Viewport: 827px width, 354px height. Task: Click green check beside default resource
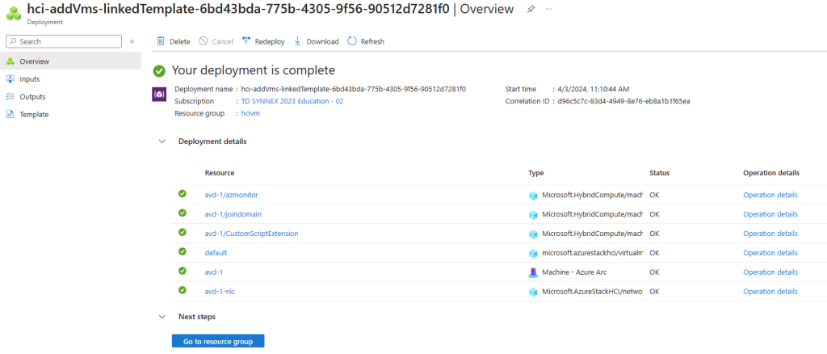[183, 252]
